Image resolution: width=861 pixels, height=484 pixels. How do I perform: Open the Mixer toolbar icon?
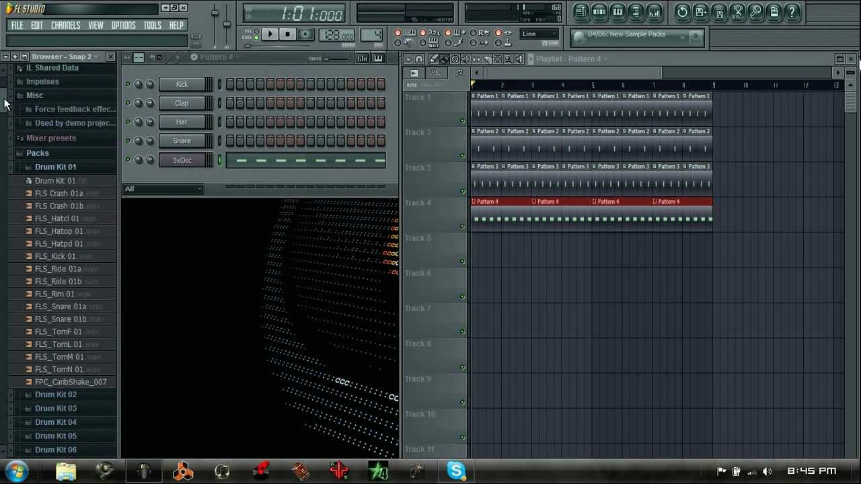[x=654, y=11]
